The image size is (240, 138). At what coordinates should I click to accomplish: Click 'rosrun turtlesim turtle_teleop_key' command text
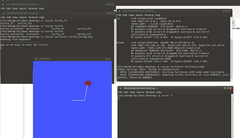[69, 37]
